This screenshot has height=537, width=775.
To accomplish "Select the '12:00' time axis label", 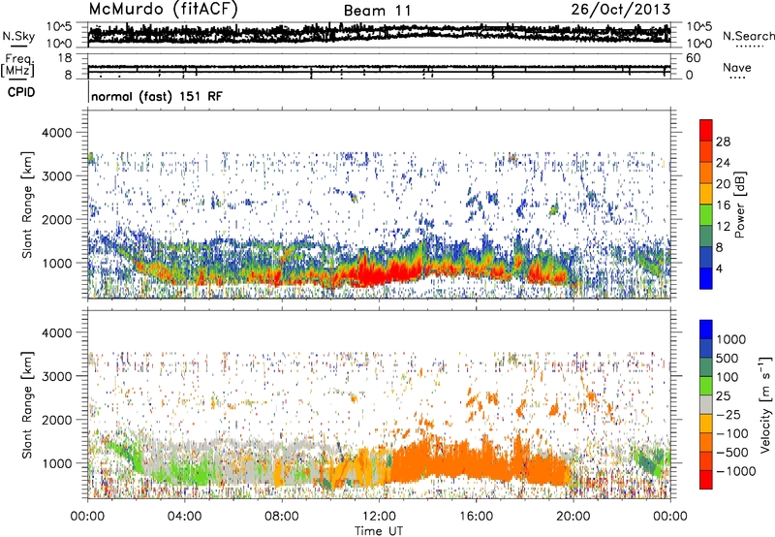I will 379,517.
